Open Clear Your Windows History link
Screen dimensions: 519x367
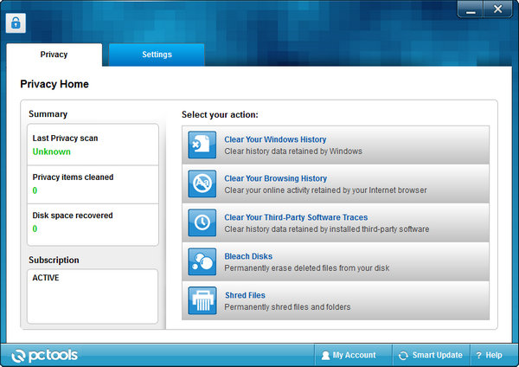point(275,139)
